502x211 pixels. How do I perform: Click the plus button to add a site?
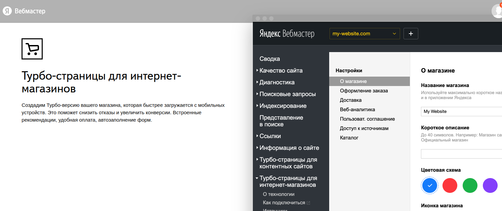(x=411, y=34)
